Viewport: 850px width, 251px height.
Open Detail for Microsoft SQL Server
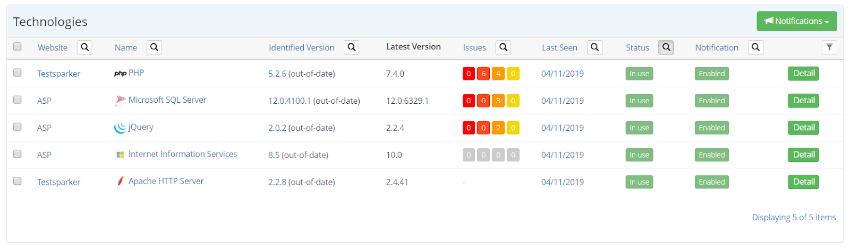tap(803, 101)
